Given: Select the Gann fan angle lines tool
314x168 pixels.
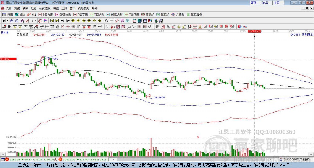Looking at the screenshot, I should click(113, 27).
